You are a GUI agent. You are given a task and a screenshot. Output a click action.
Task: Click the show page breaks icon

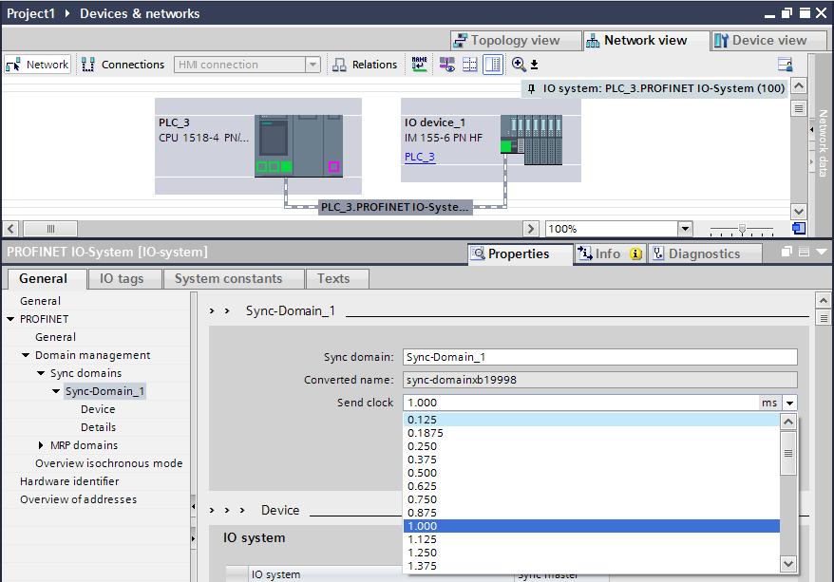click(469, 65)
